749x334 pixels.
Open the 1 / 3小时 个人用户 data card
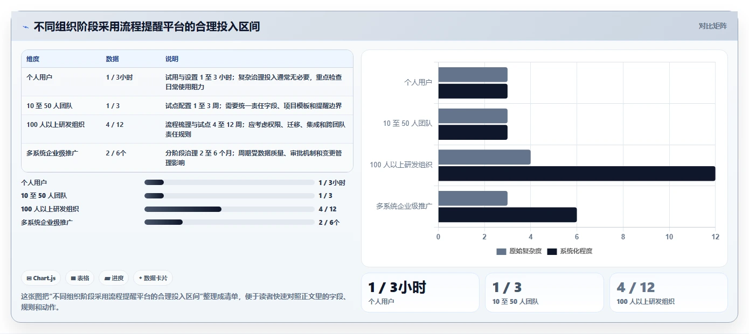(x=420, y=293)
